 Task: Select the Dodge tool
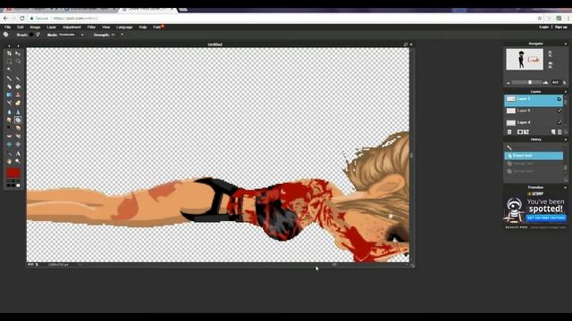pyautogui.click(x=9, y=128)
